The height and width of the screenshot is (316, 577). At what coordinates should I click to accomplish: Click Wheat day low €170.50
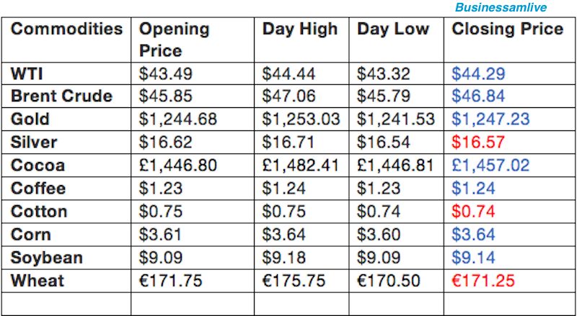389,281
